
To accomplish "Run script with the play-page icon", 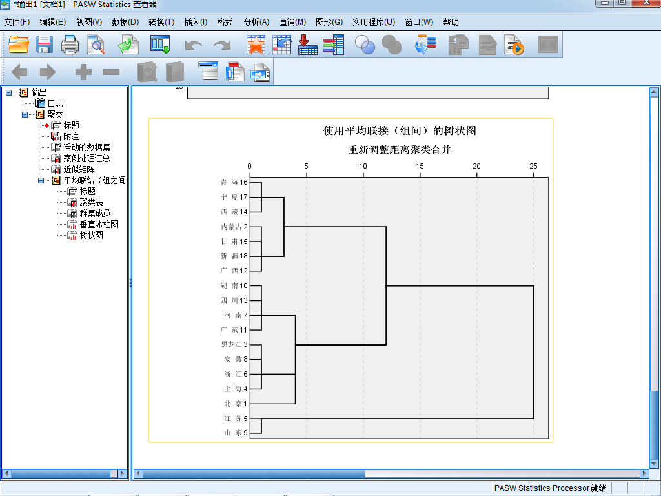I will (514, 45).
